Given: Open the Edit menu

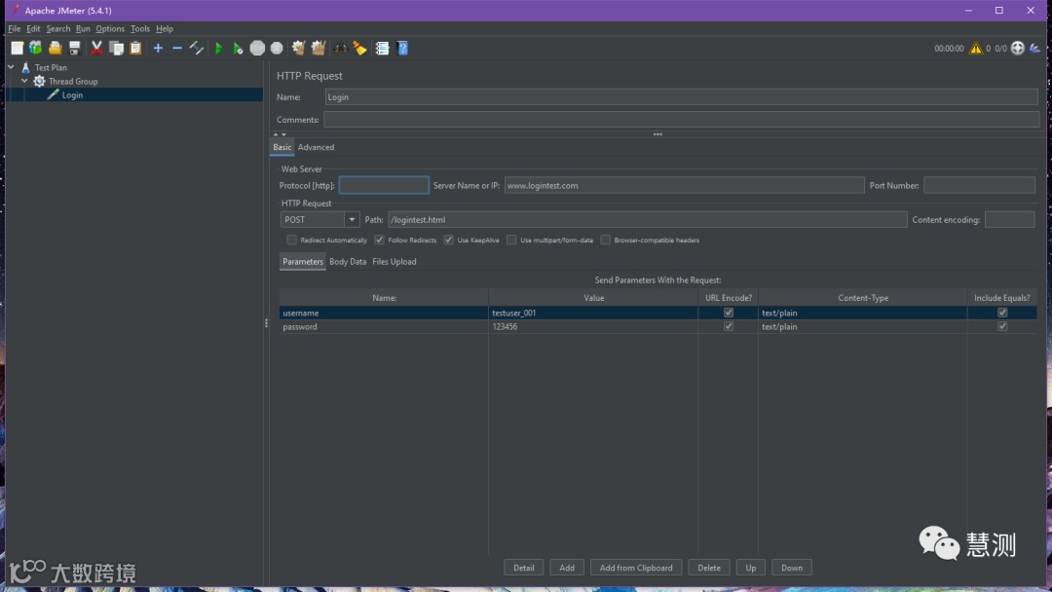Looking at the screenshot, I should [33, 29].
